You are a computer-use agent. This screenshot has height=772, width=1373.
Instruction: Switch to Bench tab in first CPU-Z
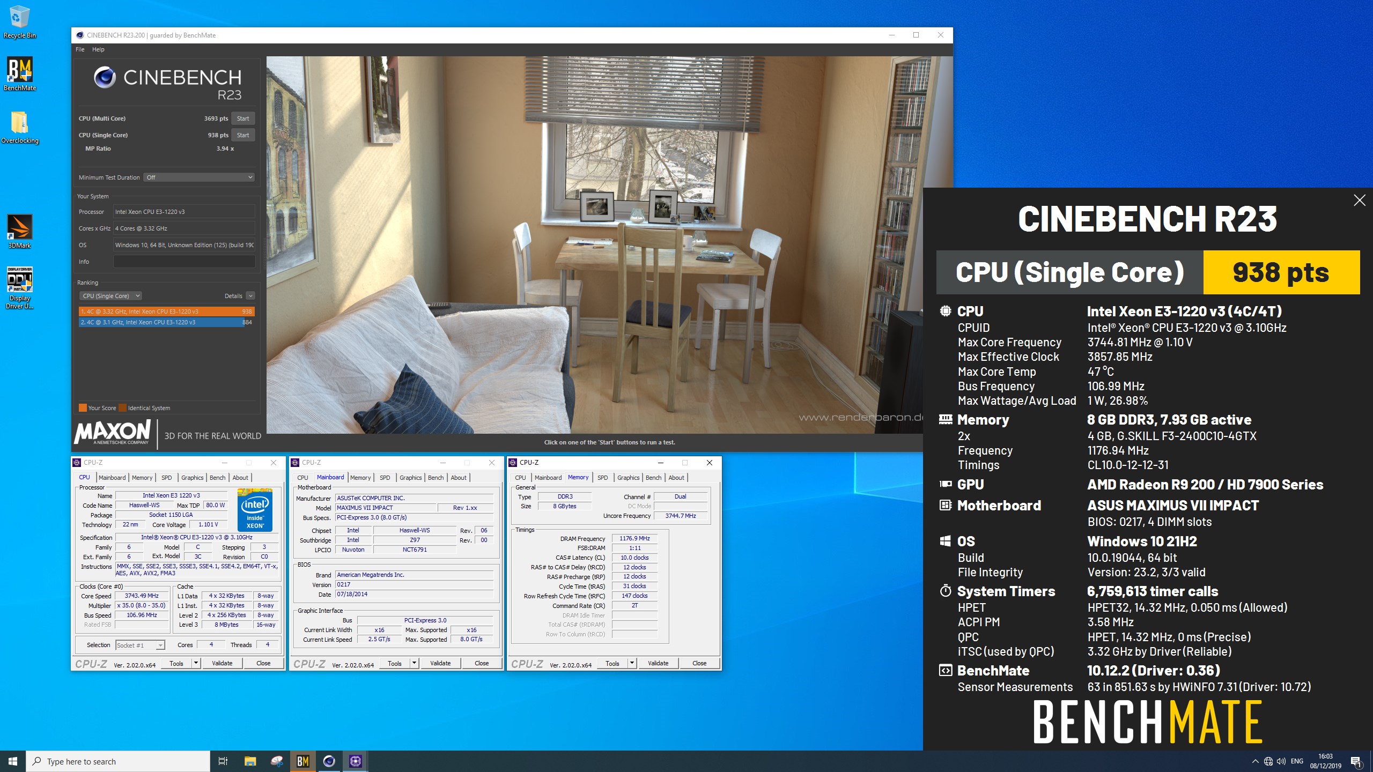[x=218, y=478]
